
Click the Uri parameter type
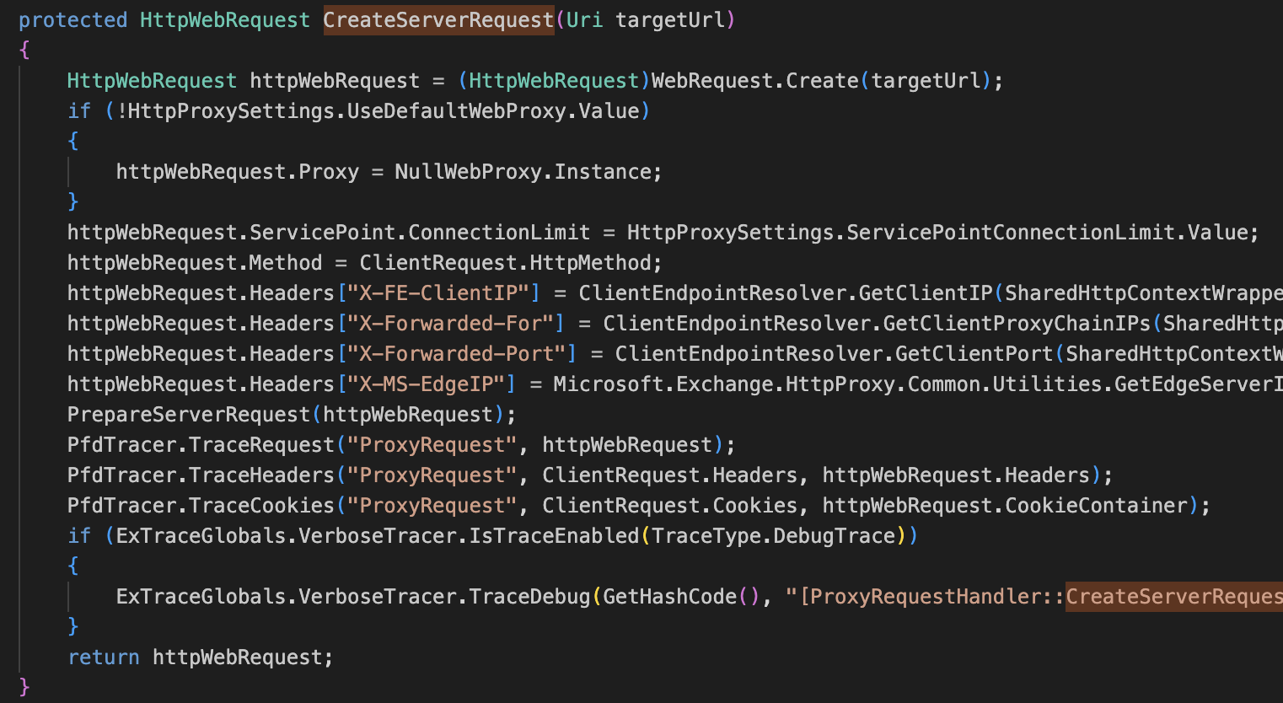pos(584,20)
